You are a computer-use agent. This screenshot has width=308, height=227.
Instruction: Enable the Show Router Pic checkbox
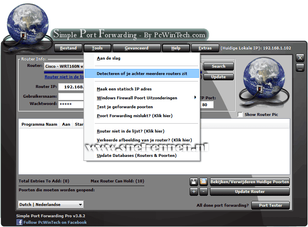[240, 114]
